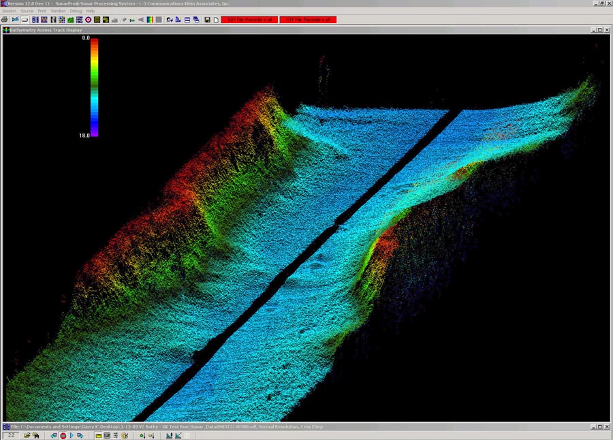Open the Session menu

pyautogui.click(x=9, y=12)
